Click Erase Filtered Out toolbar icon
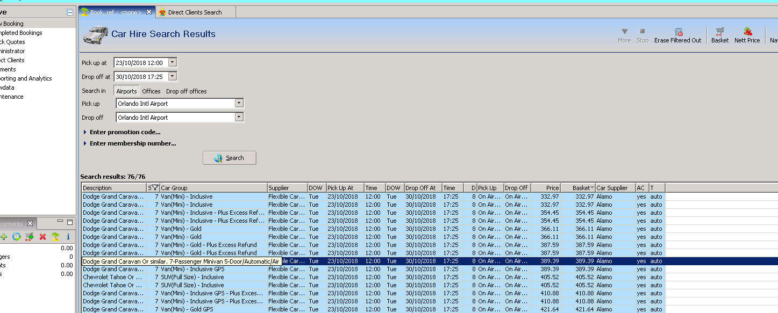The width and height of the screenshot is (778, 313). [678, 32]
